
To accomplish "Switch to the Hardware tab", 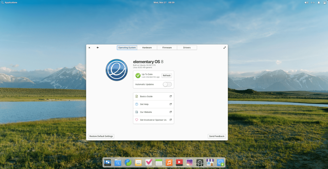I will [147, 47].
